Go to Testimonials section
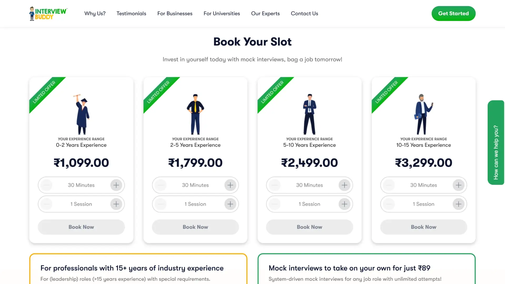Viewport: 505px width, 284px height. pyautogui.click(x=131, y=13)
